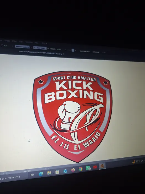Click the Preferences button

(96, 52)
